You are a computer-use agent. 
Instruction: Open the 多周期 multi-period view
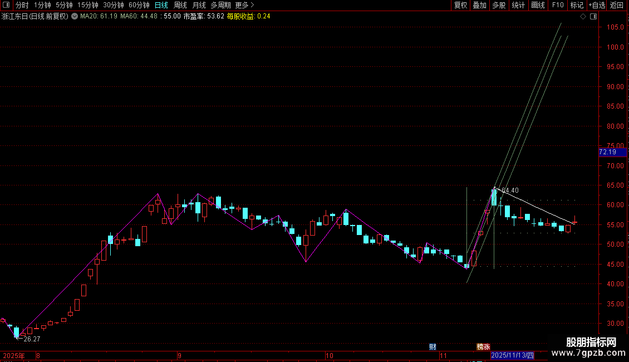click(220, 5)
